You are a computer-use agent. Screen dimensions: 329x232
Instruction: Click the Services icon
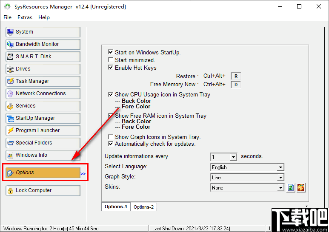pos(10,106)
